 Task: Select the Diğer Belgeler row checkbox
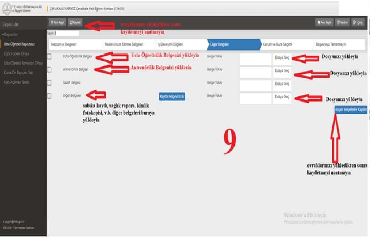(x=49, y=96)
